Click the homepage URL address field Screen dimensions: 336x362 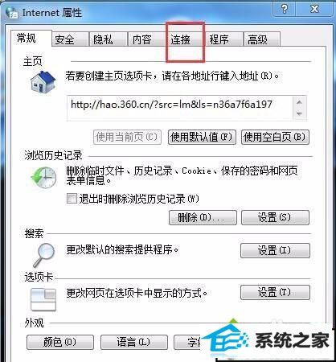point(179,108)
